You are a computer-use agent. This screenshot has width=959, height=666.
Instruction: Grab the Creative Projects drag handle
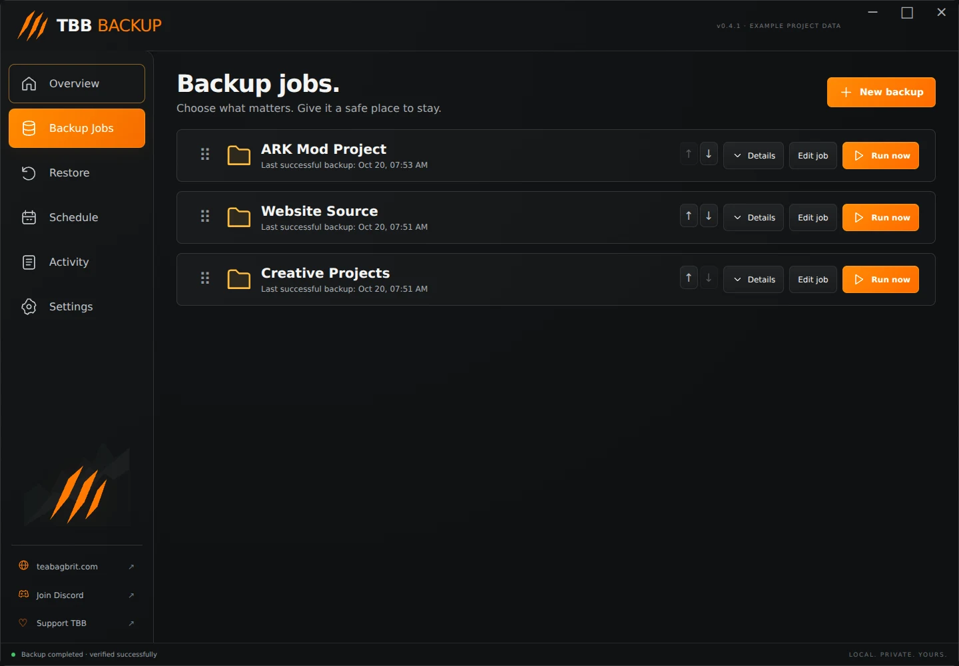tap(205, 278)
